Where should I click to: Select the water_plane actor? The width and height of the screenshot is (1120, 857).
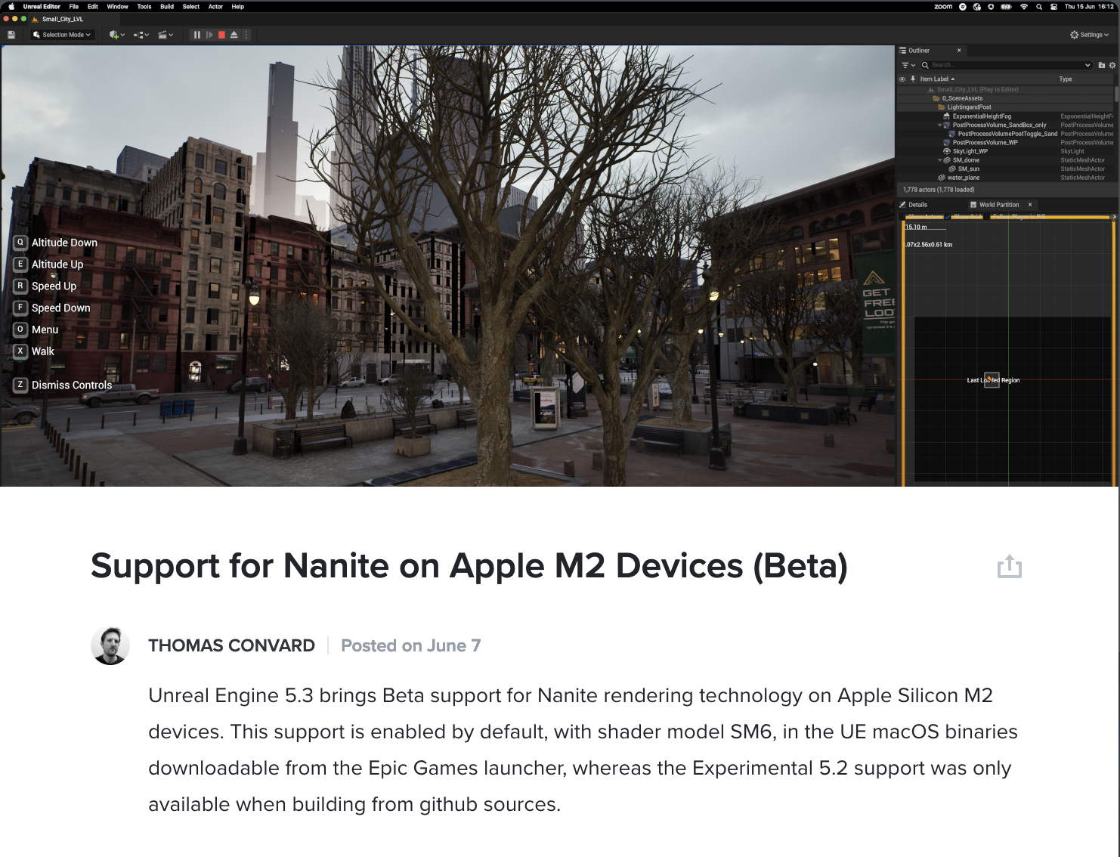tap(1005, 178)
